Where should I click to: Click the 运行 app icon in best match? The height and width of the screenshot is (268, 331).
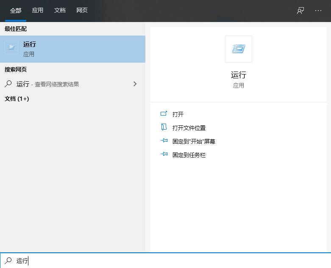coord(11,47)
